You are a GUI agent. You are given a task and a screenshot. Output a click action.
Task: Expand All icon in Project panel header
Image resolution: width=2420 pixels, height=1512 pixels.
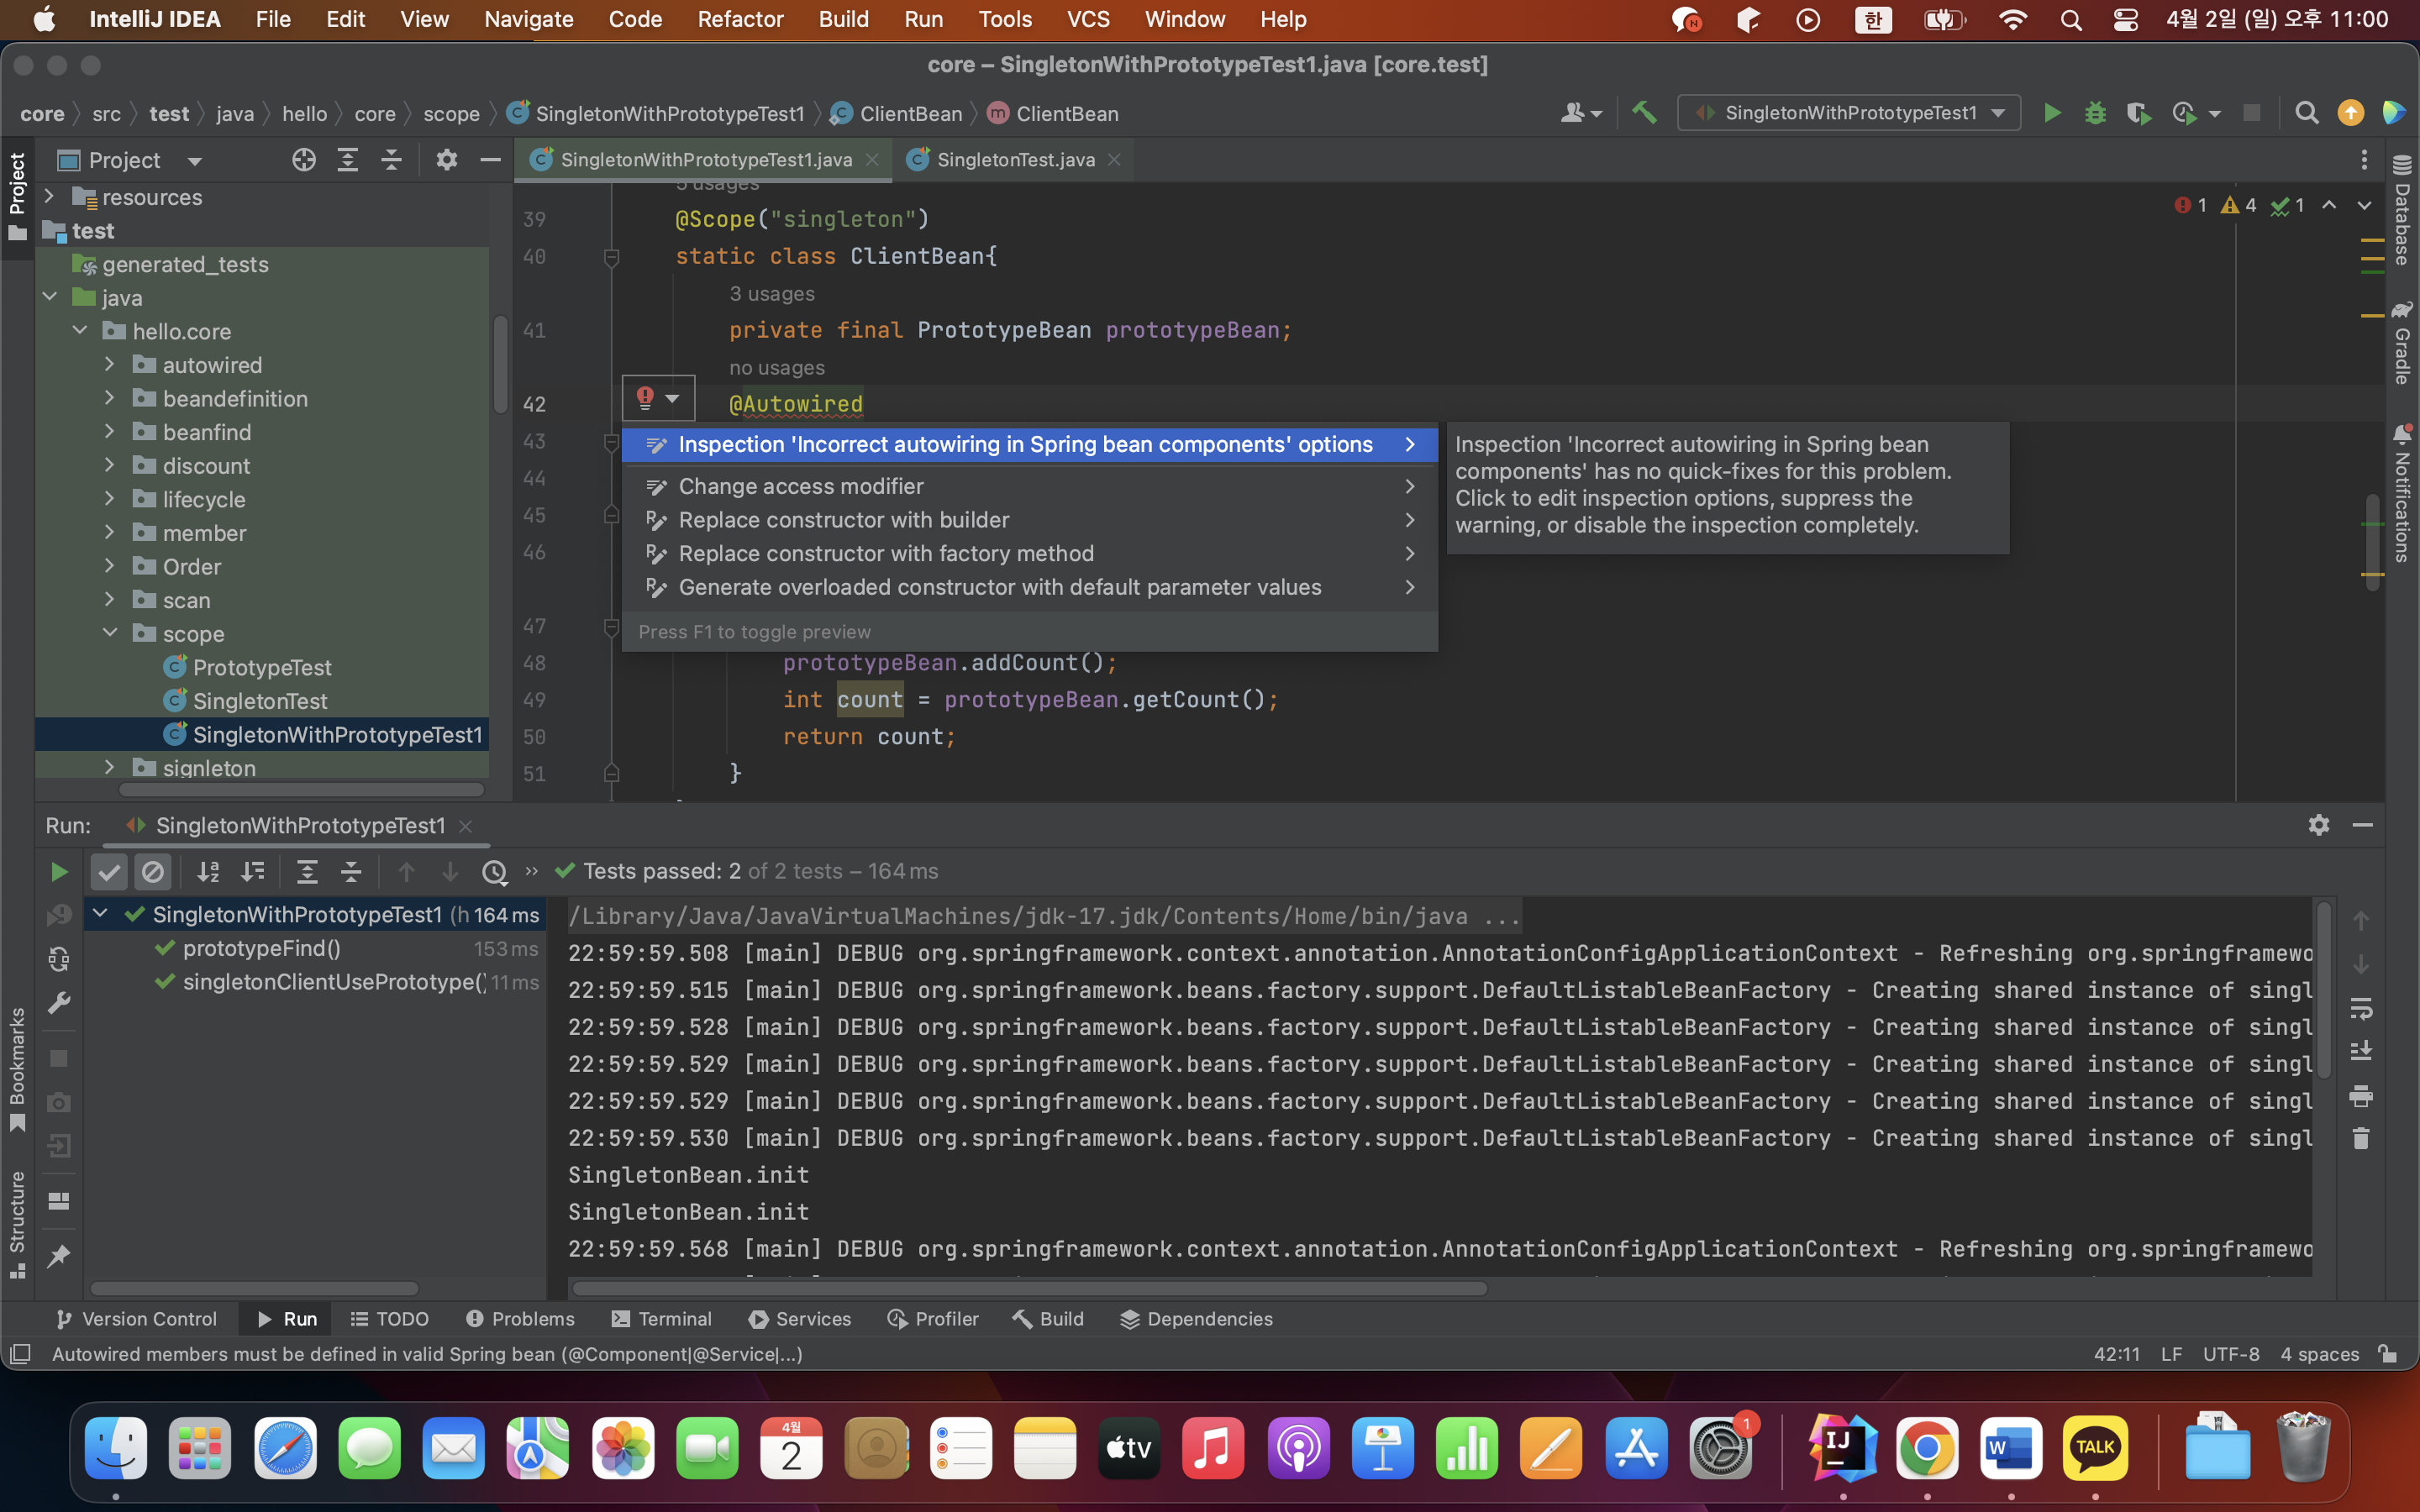pos(347,160)
